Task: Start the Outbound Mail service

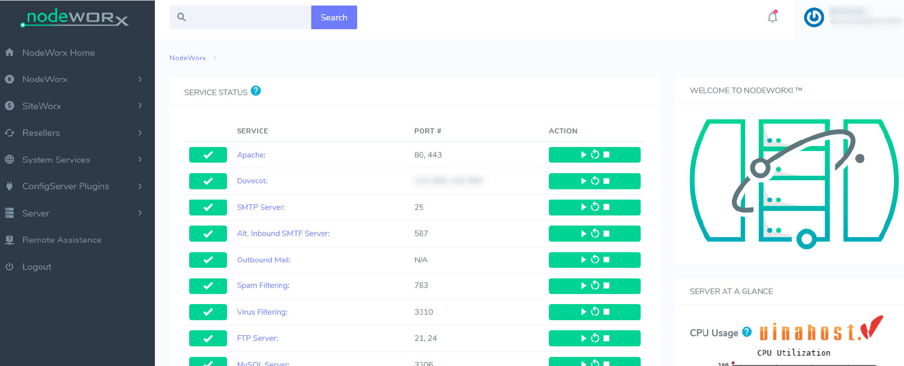Action: (584, 260)
